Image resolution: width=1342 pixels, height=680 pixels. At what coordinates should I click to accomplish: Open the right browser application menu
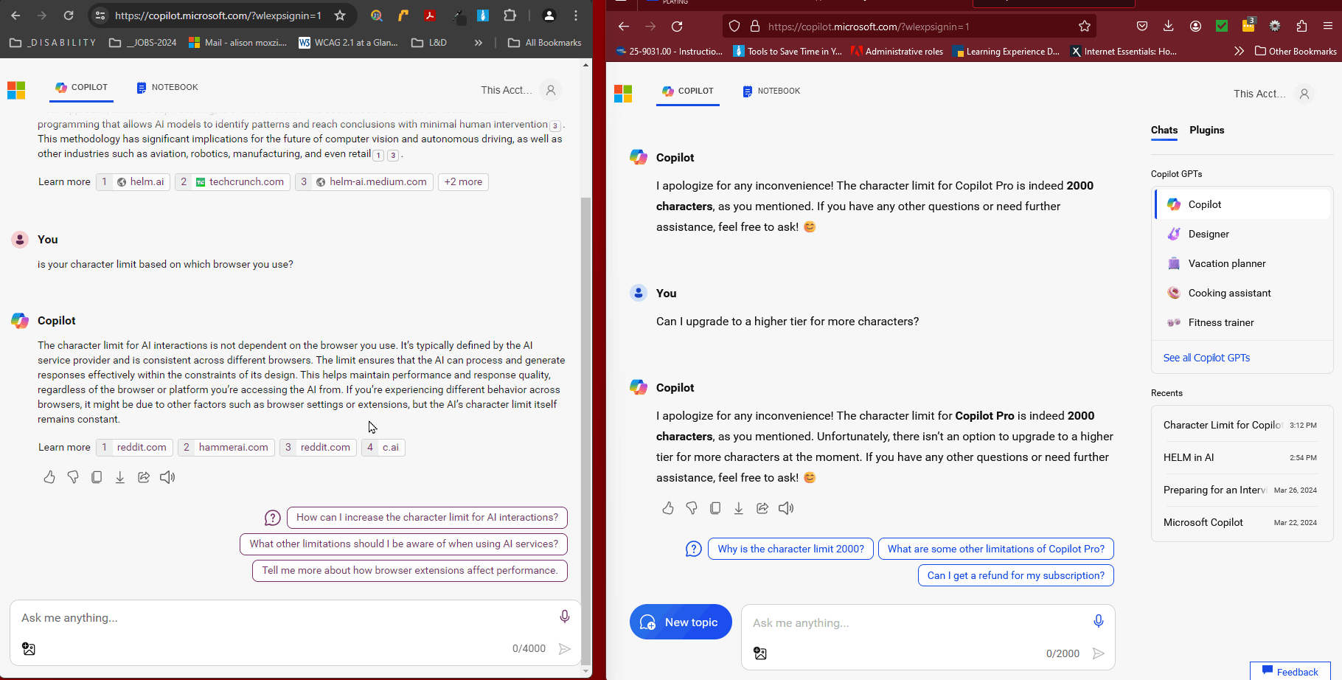coord(1328,27)
